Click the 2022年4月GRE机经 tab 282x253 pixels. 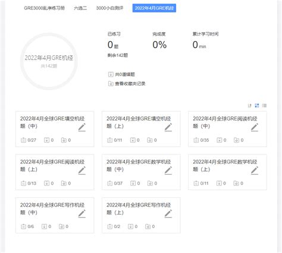(154, 8)
